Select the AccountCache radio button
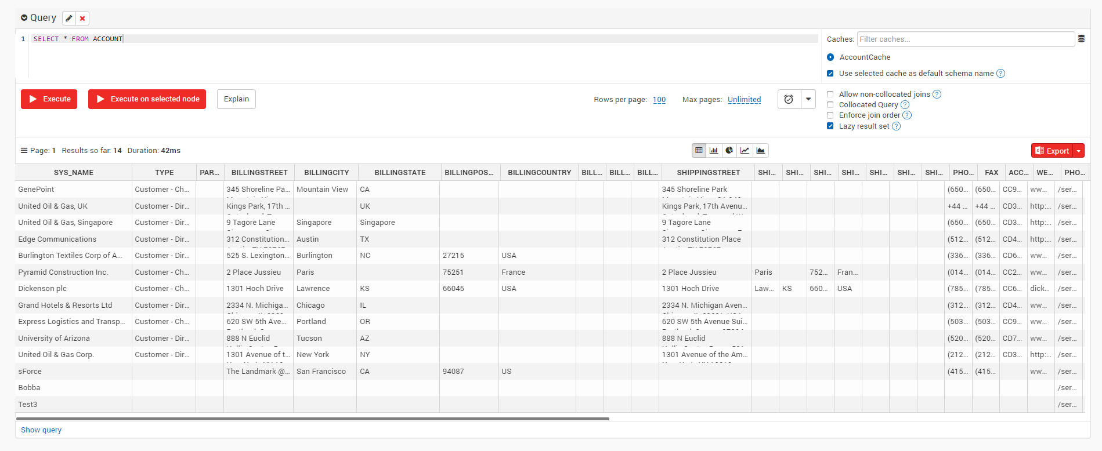 [830, 57]
